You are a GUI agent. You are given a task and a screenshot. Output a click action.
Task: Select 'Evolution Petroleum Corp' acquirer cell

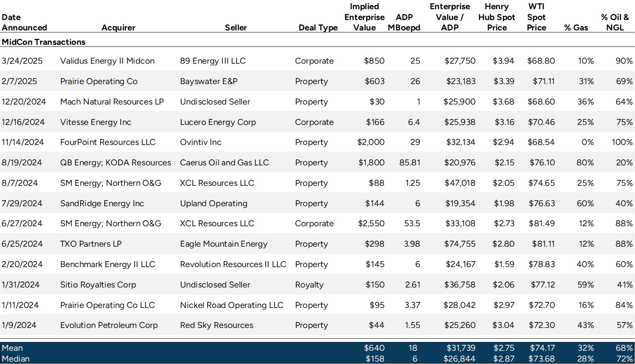pyautogui.click(x=109, y=325)
